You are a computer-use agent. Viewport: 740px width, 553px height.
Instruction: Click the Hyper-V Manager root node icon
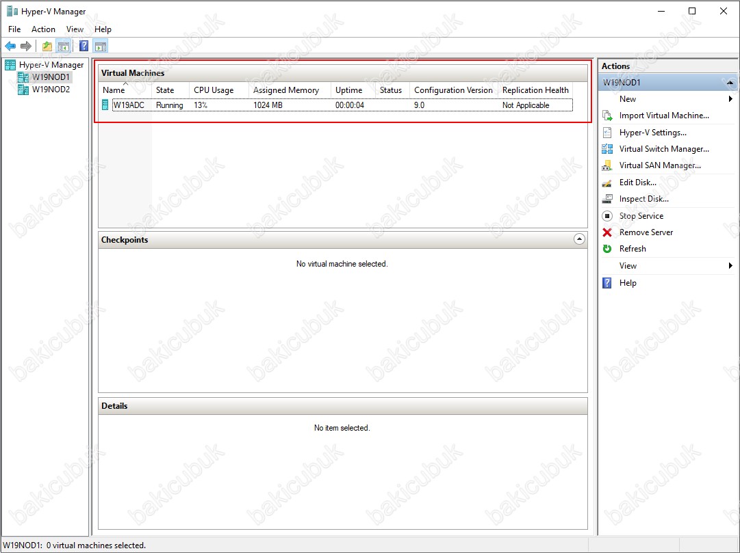[x=10, y=64]
